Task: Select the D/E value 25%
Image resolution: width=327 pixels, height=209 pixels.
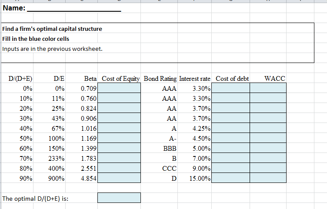Action: 58,108
